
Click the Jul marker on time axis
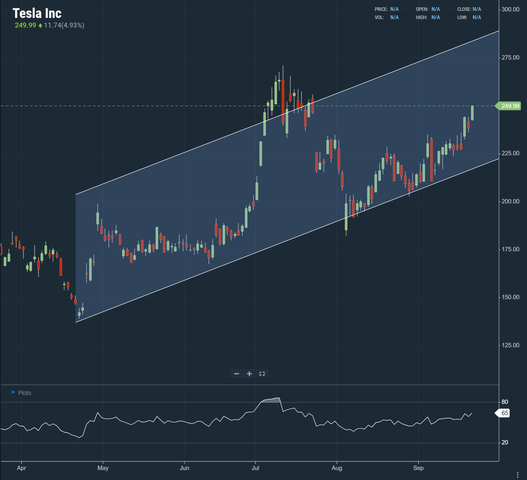coord(255,468)
